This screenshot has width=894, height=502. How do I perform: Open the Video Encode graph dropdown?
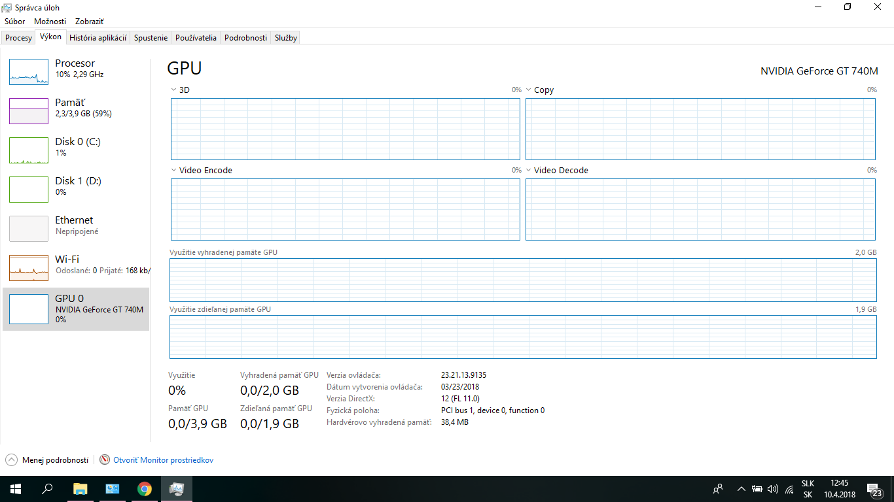[x=173, y=171]
